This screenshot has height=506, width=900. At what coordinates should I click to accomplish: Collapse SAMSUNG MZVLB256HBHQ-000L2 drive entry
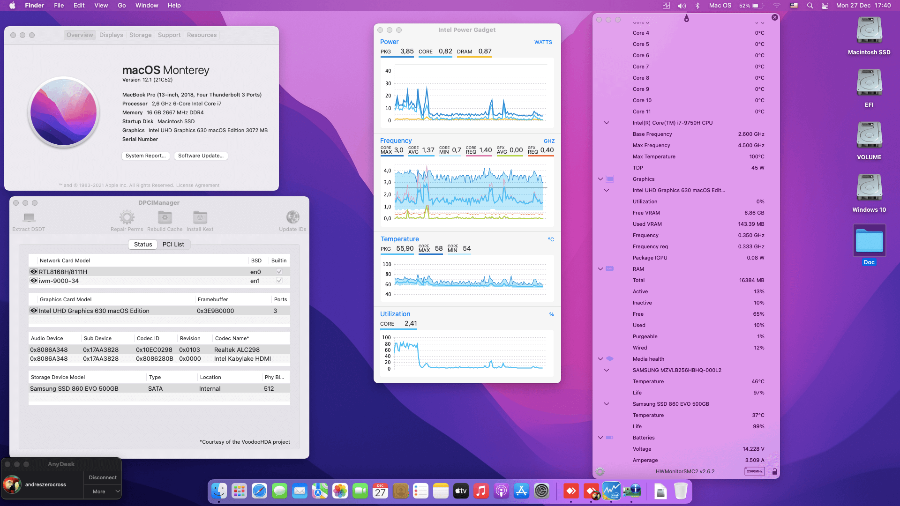coord(606,370)
